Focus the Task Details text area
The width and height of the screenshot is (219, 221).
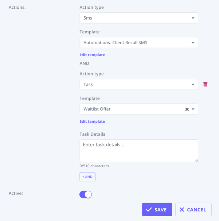click(138, 151)
